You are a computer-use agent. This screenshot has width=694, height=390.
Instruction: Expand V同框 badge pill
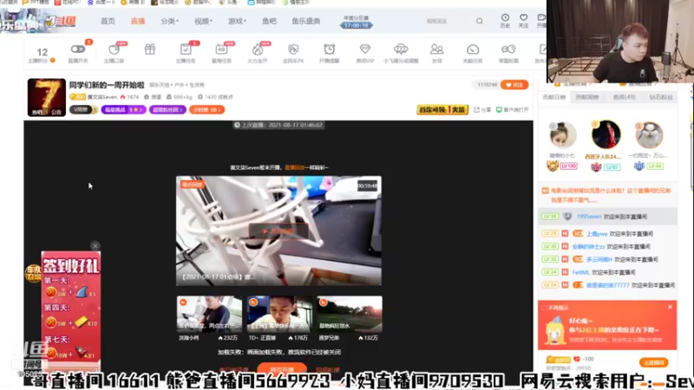(83, 110)
